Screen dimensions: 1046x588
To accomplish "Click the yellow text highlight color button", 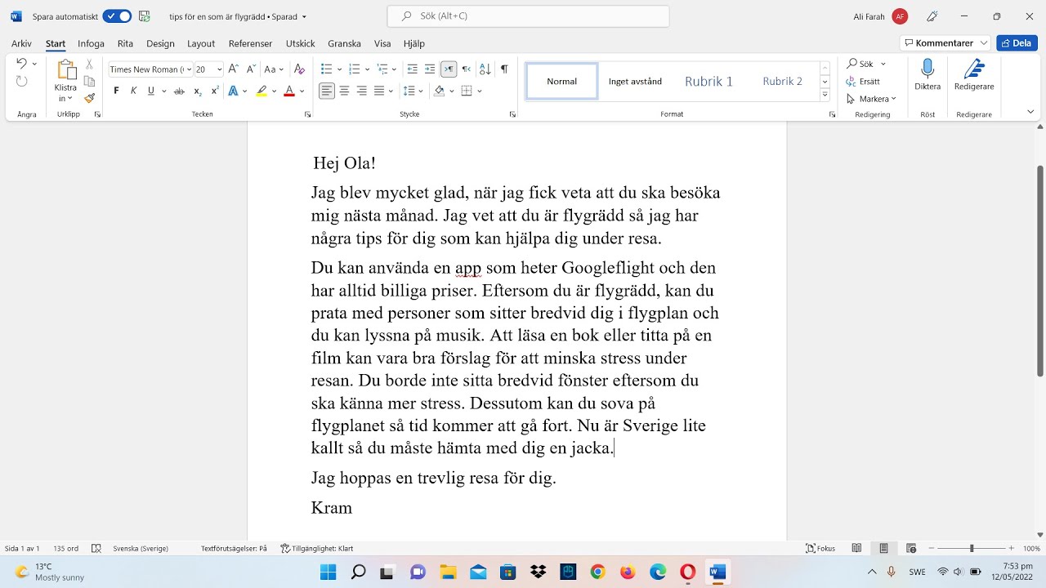I will (x=261, y=91).
